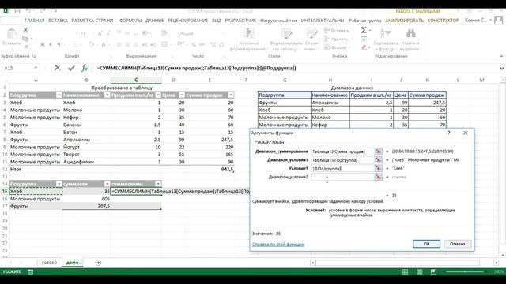506x284 pixels.
Task: Open Форматировать как таблицу in the ribbon
Action: [286, 39]
